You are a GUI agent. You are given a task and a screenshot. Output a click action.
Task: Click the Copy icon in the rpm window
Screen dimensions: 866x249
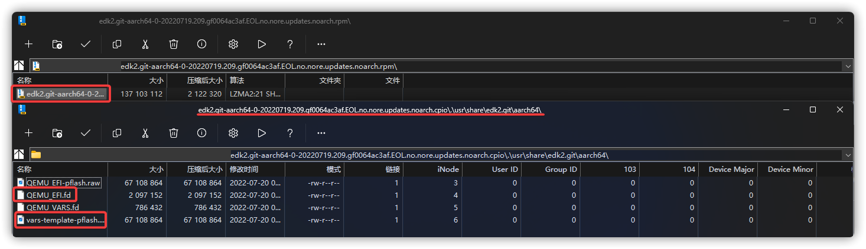(117, 44)
